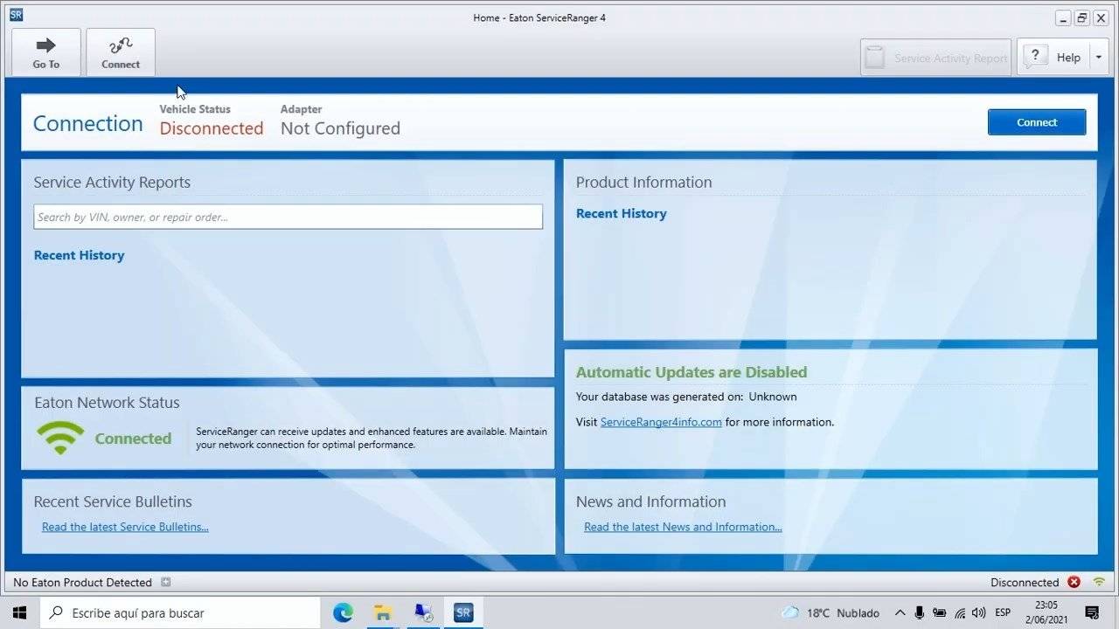Restore down the ServiceRanger window
1119x629 pixels.
pyautogui.click(x=1082, y=17)
